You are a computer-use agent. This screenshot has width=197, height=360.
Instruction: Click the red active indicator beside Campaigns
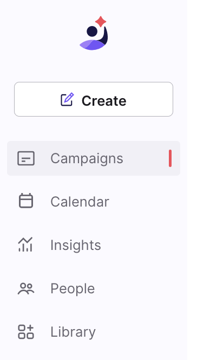tap(170, 158)
